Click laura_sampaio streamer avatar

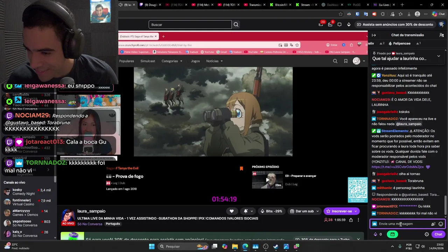[x=68, y=216]
